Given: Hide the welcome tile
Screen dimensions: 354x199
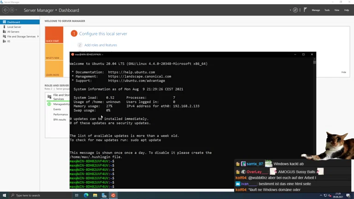Looking at the screenshot, I should point(343,72).
